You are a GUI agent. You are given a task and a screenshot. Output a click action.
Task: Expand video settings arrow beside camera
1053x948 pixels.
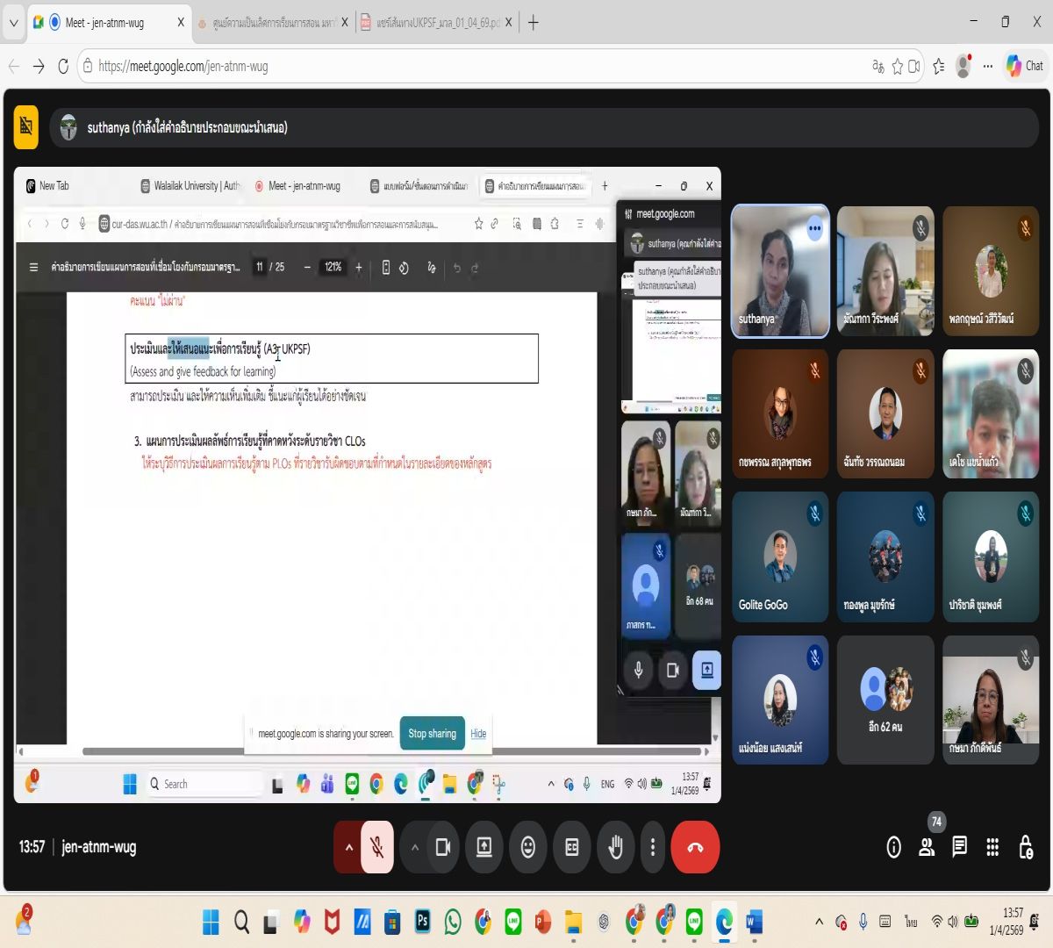click(x=415, y=847)
